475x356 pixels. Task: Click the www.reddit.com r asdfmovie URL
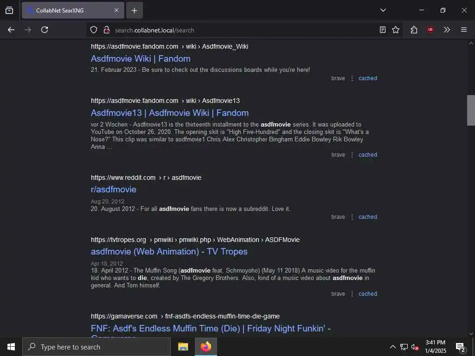[146, 178]
